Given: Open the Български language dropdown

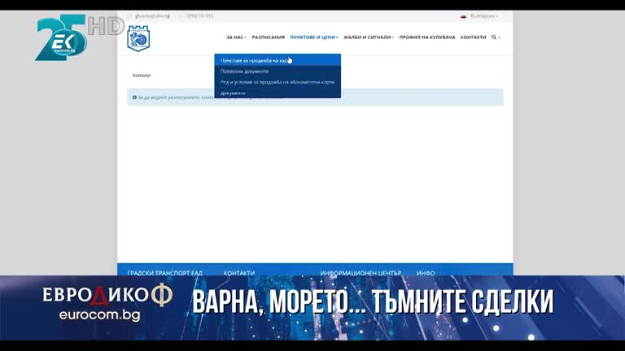Looking at the screenshot, I should [483, 16].
